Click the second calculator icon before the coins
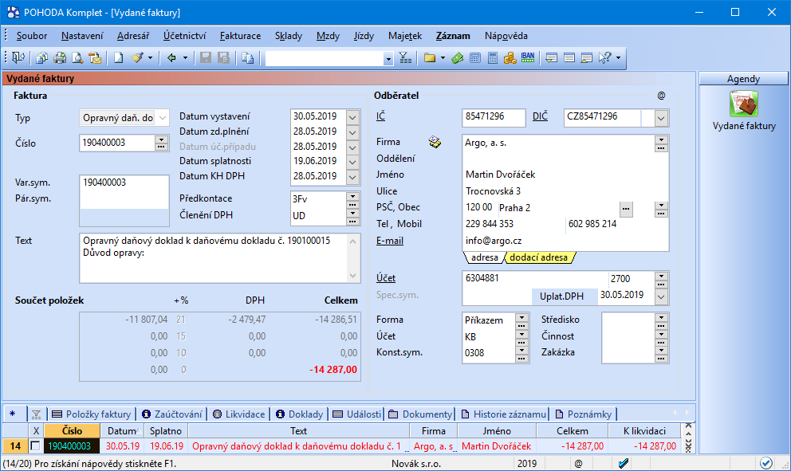The height and width of the screenshot is (471, 791). (x=492, y=58)
